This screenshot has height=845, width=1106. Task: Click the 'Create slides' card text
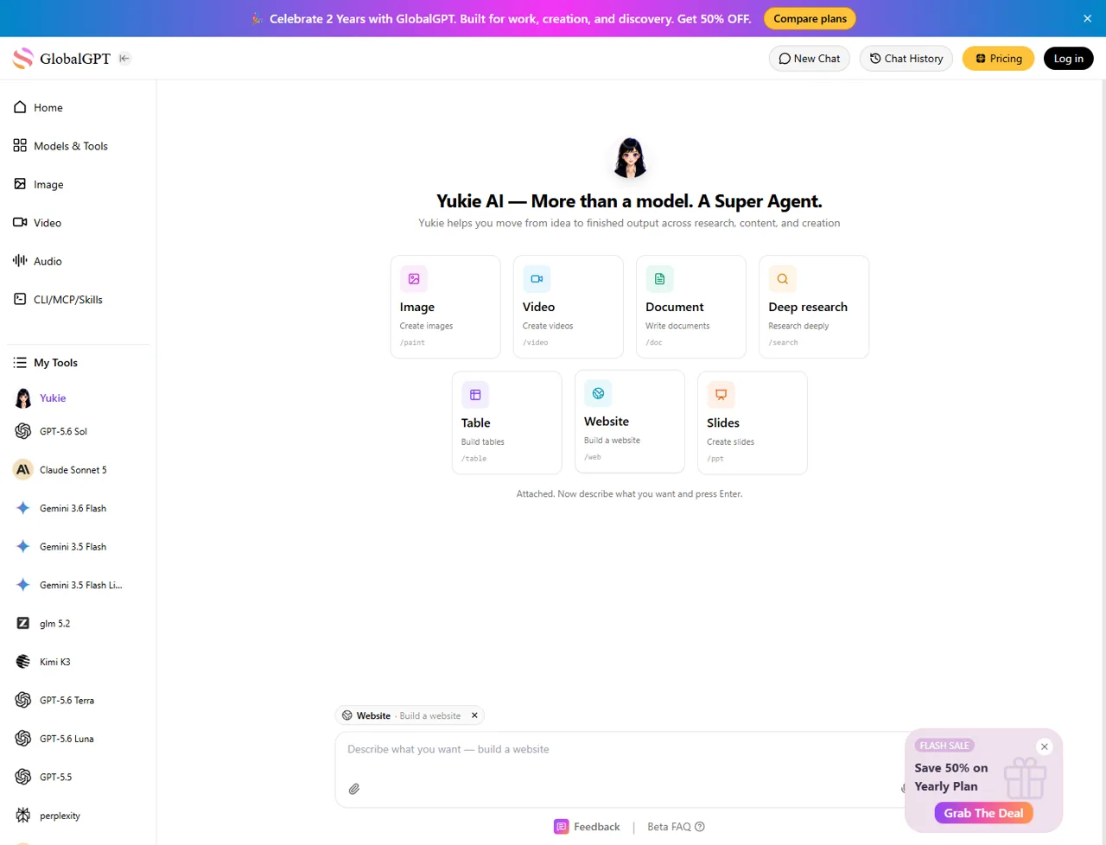pyautogui.click(x=730, y=442)
